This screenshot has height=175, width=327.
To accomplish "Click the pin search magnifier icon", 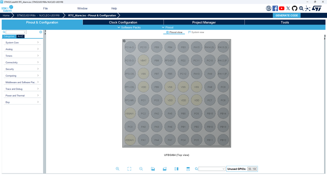I will (x=196, y=169).
